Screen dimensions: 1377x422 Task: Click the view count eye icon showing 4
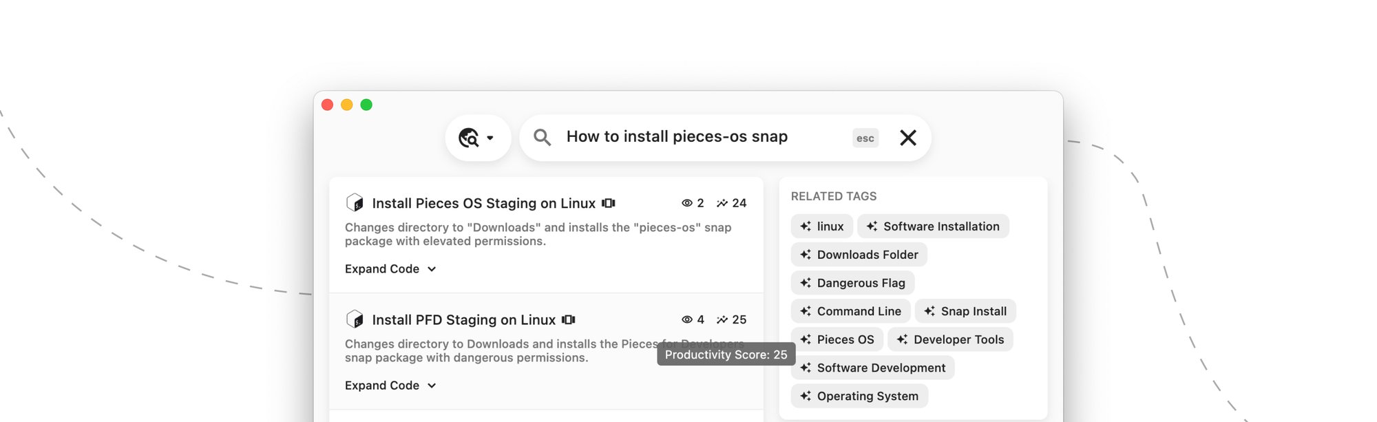point(686,319)
